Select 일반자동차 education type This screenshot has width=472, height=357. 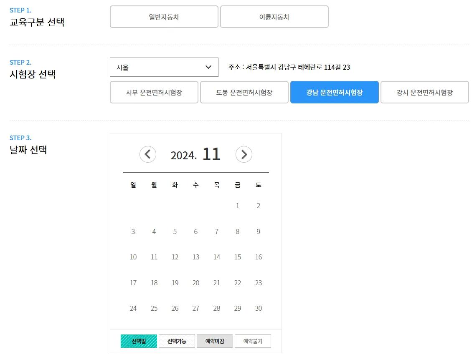(164, 17)
